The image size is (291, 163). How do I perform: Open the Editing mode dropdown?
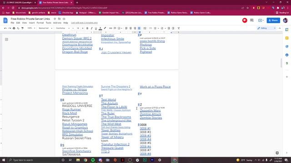click(x=267, y=28)
